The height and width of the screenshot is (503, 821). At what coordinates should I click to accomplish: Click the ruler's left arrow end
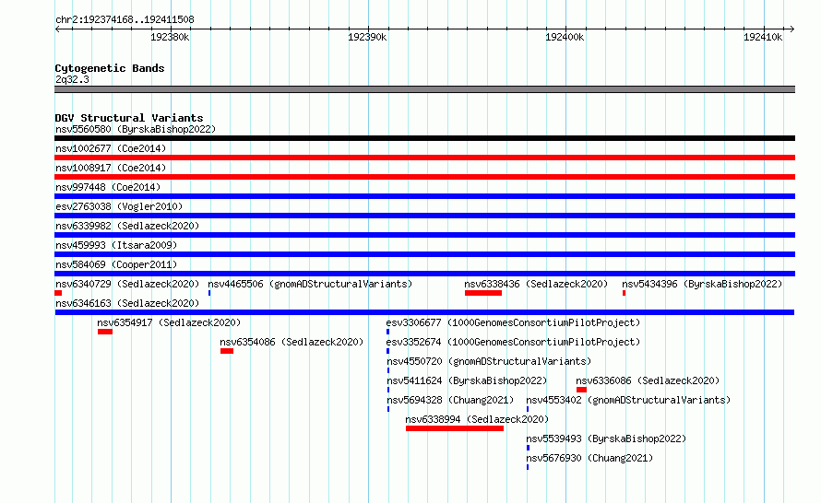[57, 29]
